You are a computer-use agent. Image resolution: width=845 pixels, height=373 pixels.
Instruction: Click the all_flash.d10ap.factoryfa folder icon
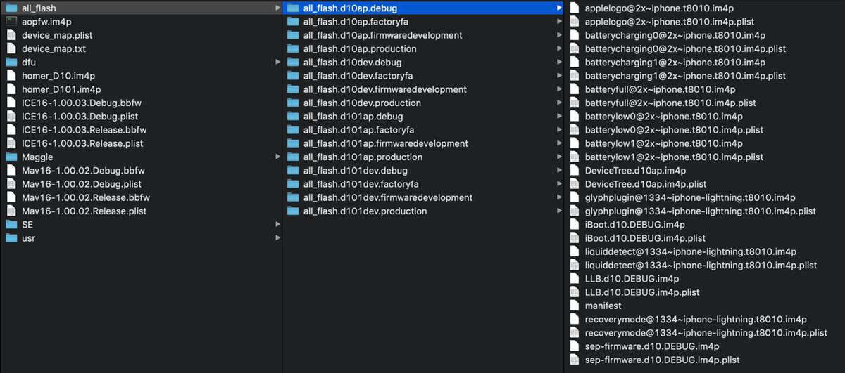click(292, 22)
